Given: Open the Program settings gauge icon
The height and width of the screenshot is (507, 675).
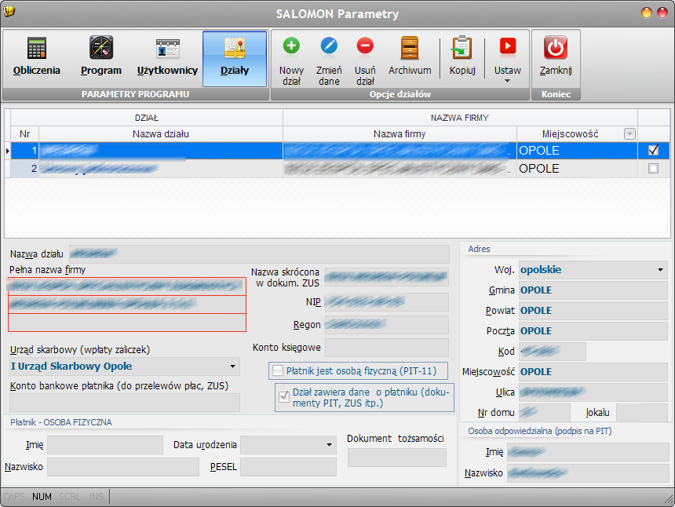Looking at the screenshot, I should pos(101,47).
